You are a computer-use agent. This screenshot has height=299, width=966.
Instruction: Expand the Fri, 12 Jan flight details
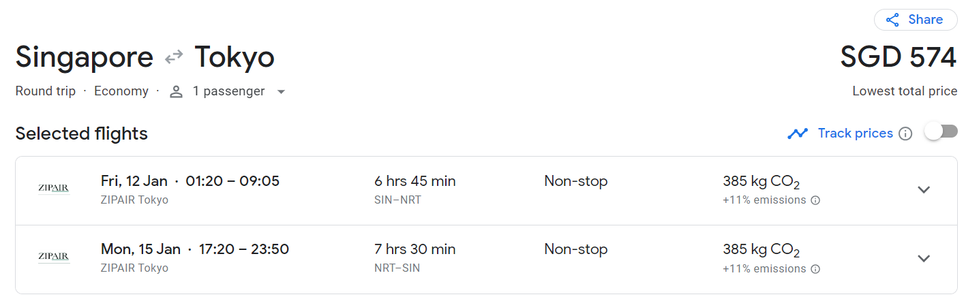point(924,190)
